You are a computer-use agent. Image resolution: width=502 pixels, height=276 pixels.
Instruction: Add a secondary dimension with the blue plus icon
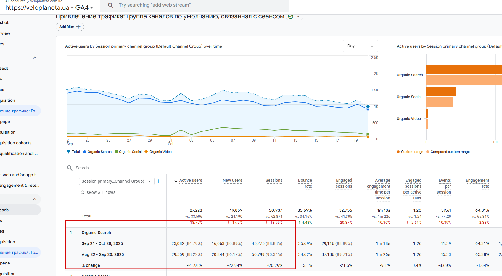[158, 181]
